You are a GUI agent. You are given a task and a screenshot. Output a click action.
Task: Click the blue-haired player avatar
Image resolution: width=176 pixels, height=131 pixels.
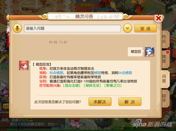(149, 52)
